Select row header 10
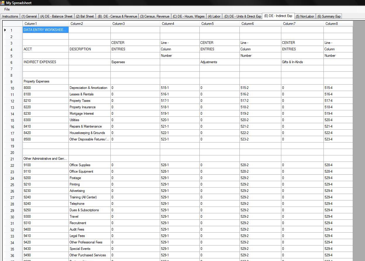The width and height of the screenshot is (365, 261). [x=13, y=88]
